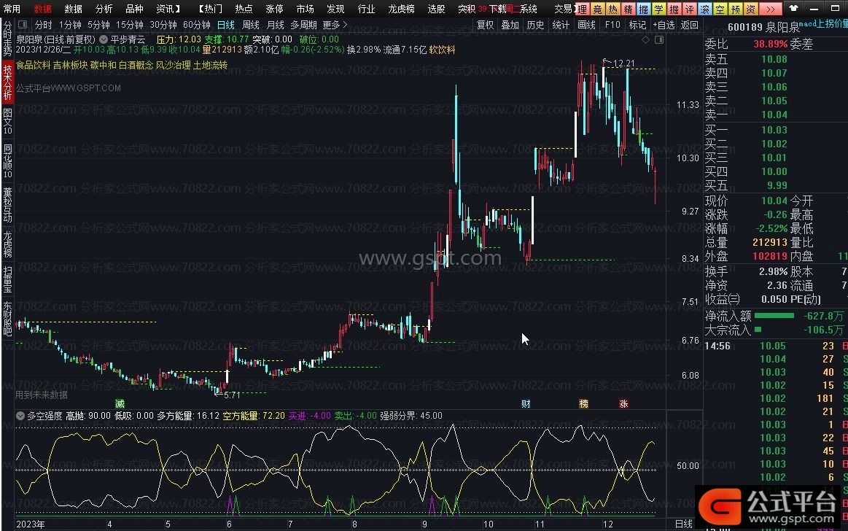Screen dimensions: 848x531
Task: Open the 分时走势 sidebar tab
Action: tap(7, 39)
